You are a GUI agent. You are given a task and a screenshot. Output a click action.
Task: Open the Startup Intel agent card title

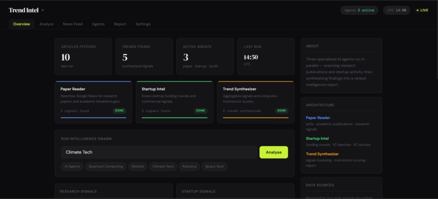(x=153, y=89)
